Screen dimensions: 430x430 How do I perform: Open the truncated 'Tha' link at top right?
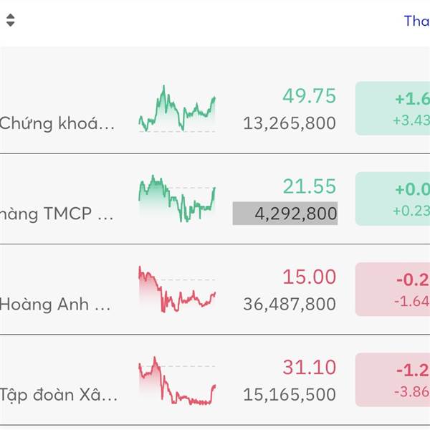point(416,21)
